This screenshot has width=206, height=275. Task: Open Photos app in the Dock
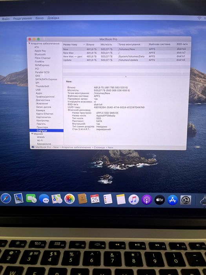pyautogui.click(x=69, y=199)
